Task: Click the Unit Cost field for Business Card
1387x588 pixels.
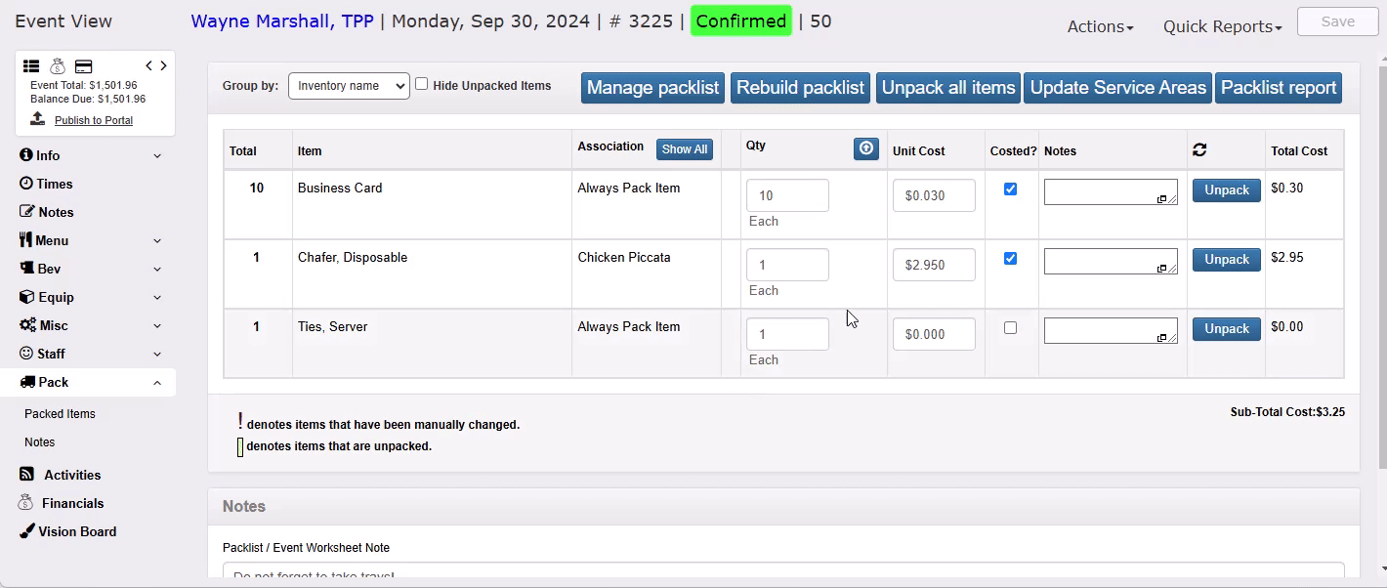Action: pyautogui.click(x=934, y=195)
